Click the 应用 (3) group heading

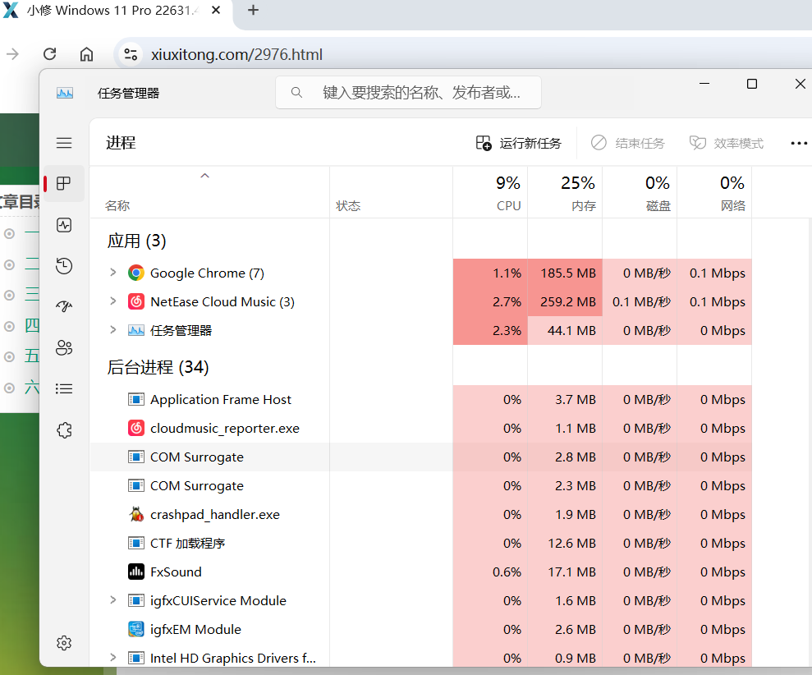pos(137,241)
